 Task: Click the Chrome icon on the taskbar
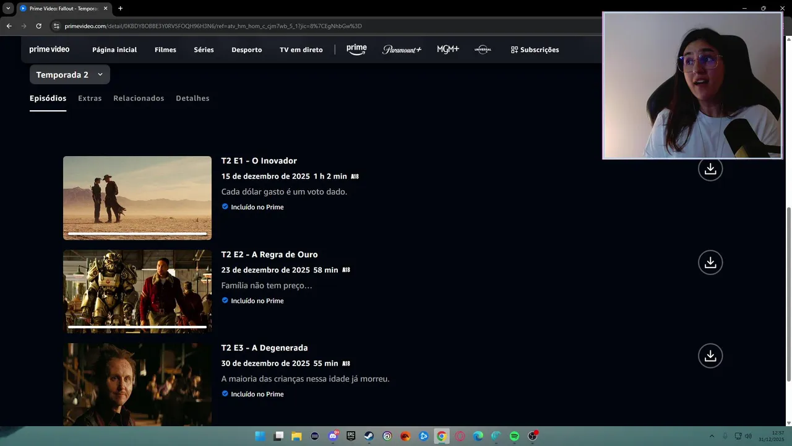[x=441, y=436]
